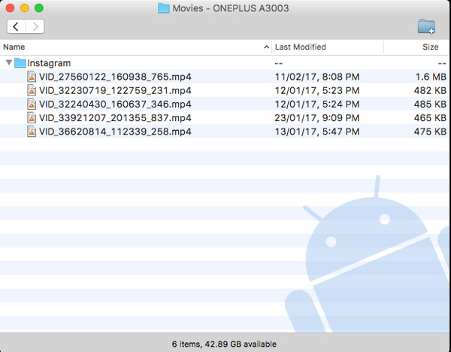Click file icon of VID_36620814_112339_258.mp4

click(x=32, y=132)
